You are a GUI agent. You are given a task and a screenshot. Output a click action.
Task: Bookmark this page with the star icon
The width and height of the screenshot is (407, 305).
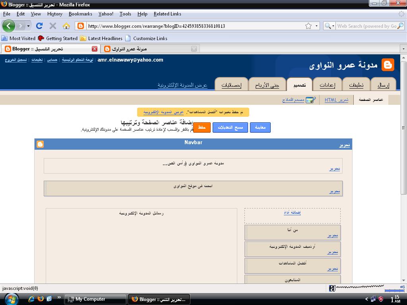(308, 26)
